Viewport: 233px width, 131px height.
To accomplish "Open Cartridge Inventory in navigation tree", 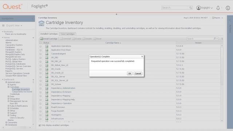I will (x=21, y=90).
